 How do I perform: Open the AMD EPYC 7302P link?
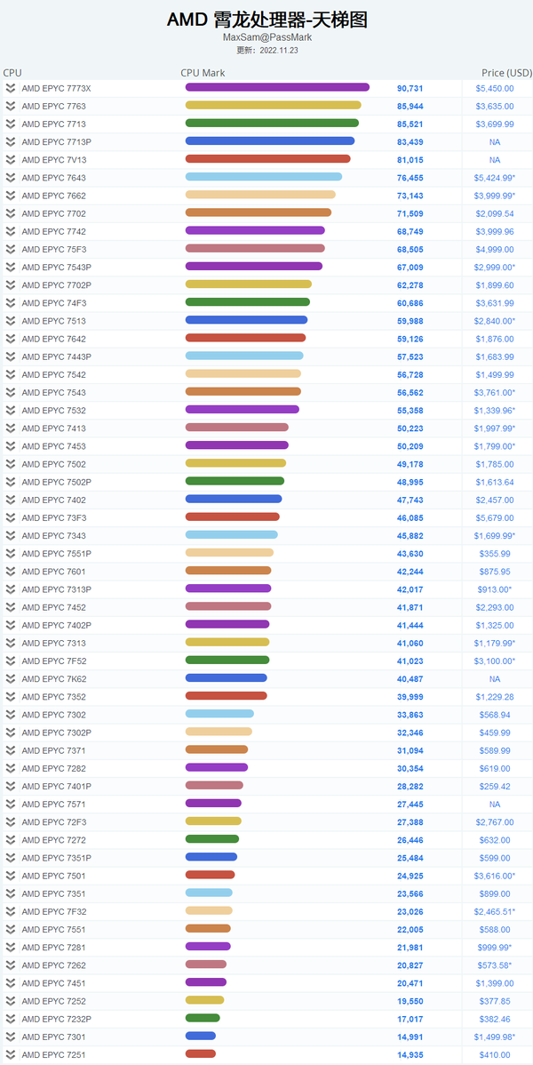click(x=56, y=733)
